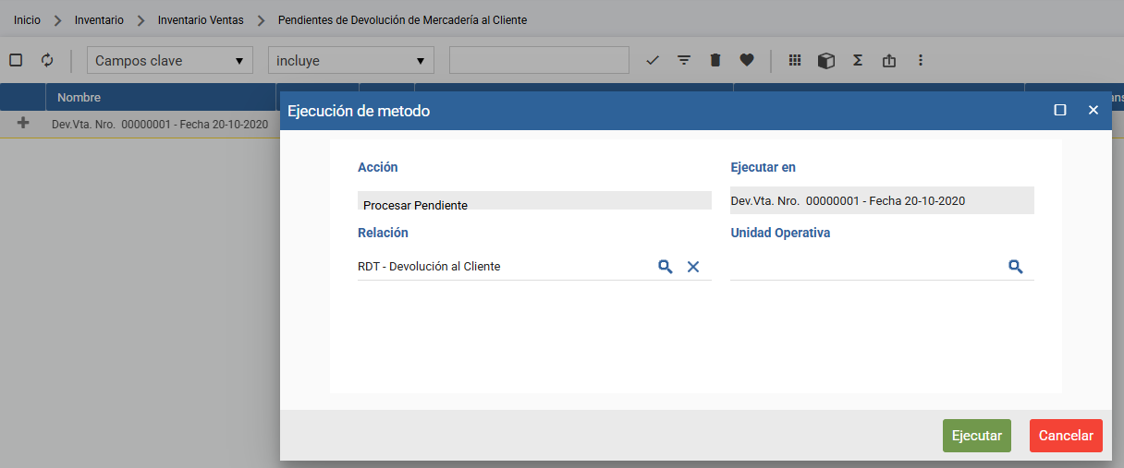The height and width of the screenshot is (468, 1124).
Task: Click the export share icon
Action: (x=889, y=60)
